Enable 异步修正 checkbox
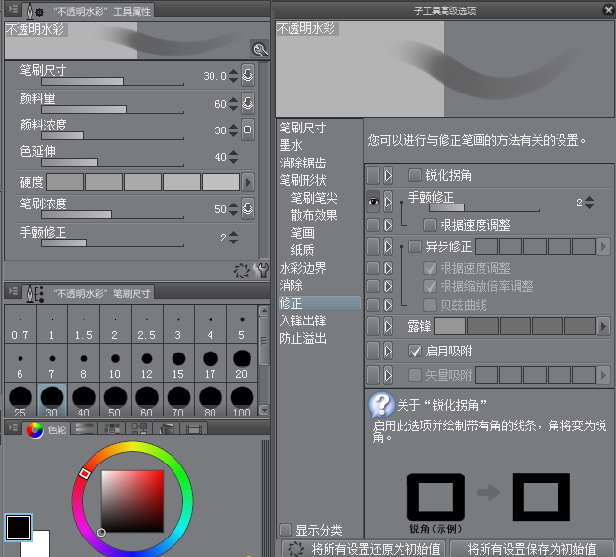Image resolution: width=616 pixels, height=557 pixels. (415, 246)
